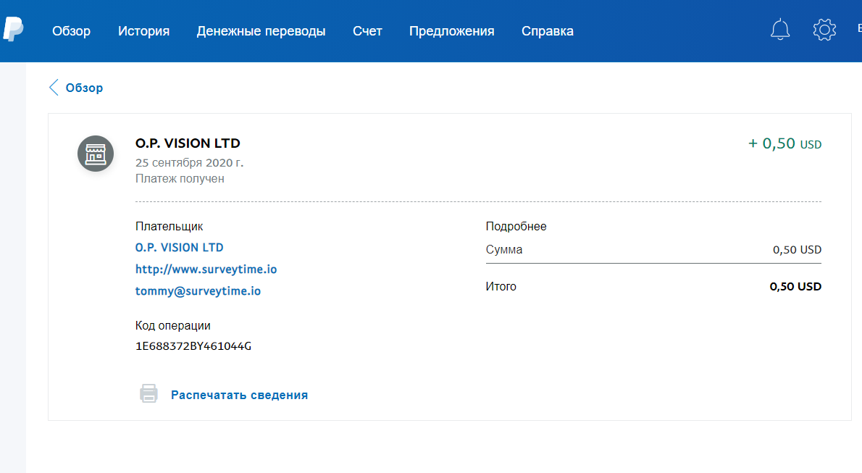Viewport: 862px width, 473px height.
Task: Open the Справка menu item
Action: click(547, 31)
